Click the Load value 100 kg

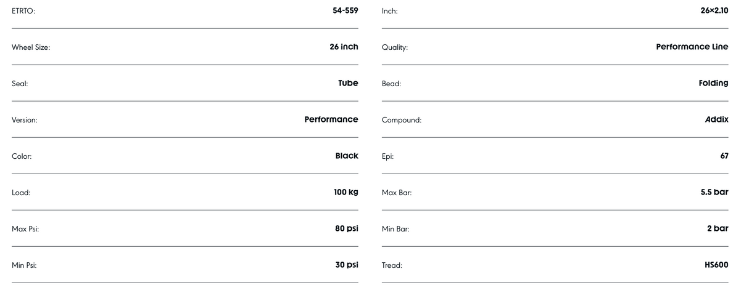pyautogui.click(x=346, y=192)
